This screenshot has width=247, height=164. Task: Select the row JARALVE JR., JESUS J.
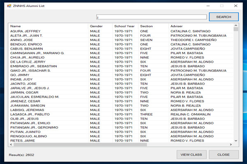tap(121, 89)
